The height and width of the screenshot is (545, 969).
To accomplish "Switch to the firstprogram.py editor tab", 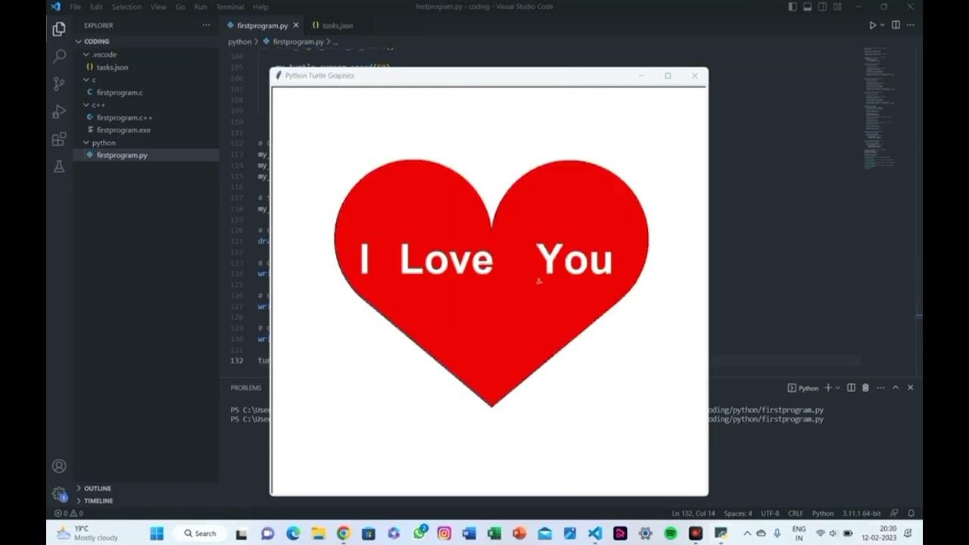I will pyautogui.click(x=262, y=25).
